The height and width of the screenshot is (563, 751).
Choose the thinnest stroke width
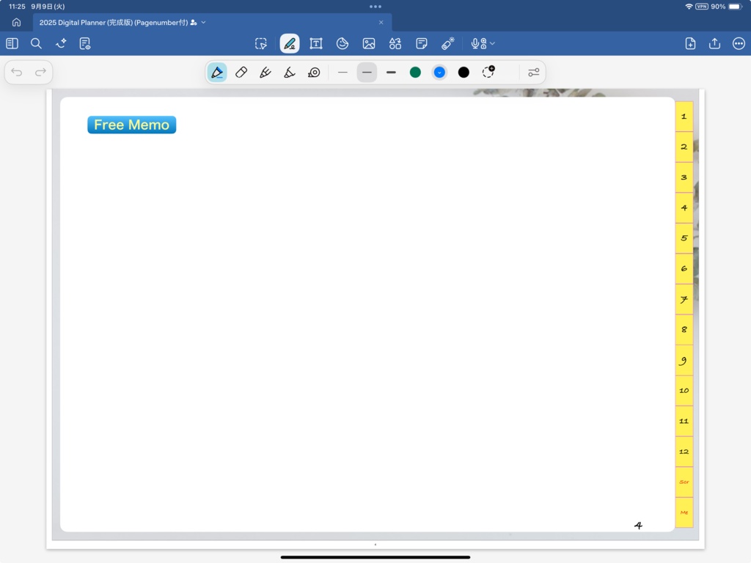point(342,73)
